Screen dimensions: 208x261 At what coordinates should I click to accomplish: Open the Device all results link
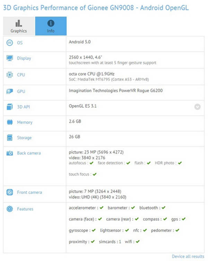188,256
